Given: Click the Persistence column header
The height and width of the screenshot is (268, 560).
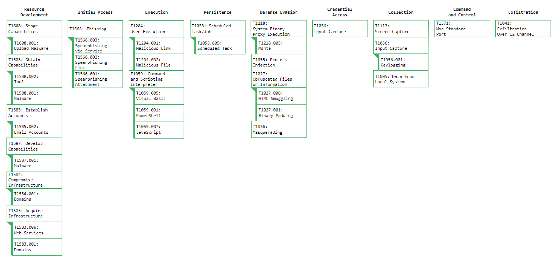Looking at the screenshot, I should pyautogui.click(x=217, y=12).
